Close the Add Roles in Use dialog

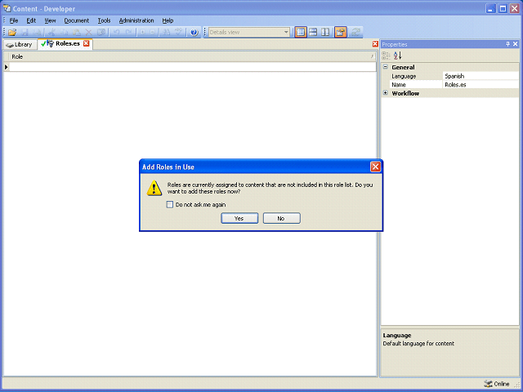coord(375,167)
